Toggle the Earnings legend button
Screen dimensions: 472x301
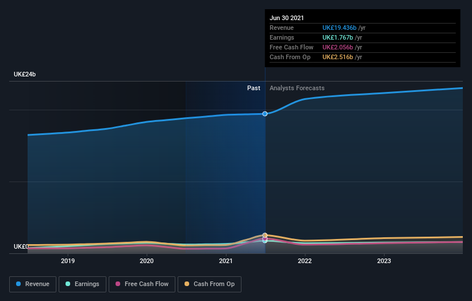pyautogui.click(x=82, y=284)
